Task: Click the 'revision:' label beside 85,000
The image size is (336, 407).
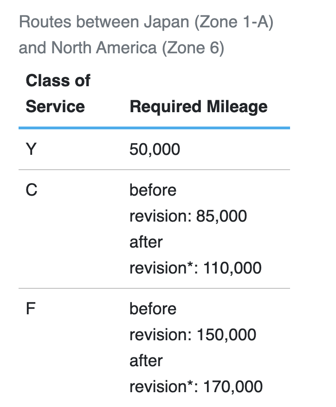Action: pyautogui.click(x=161, y=216)
